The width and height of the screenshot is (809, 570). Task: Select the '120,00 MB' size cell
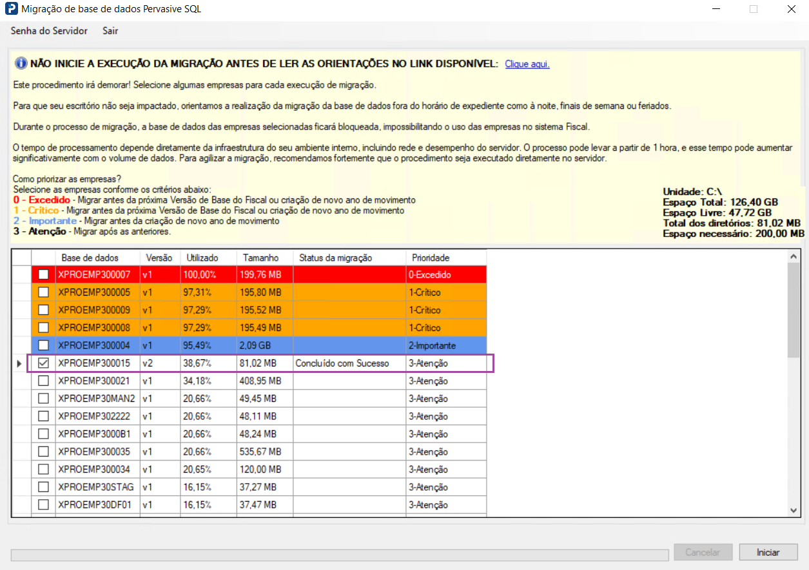click(x=264, y=470)
